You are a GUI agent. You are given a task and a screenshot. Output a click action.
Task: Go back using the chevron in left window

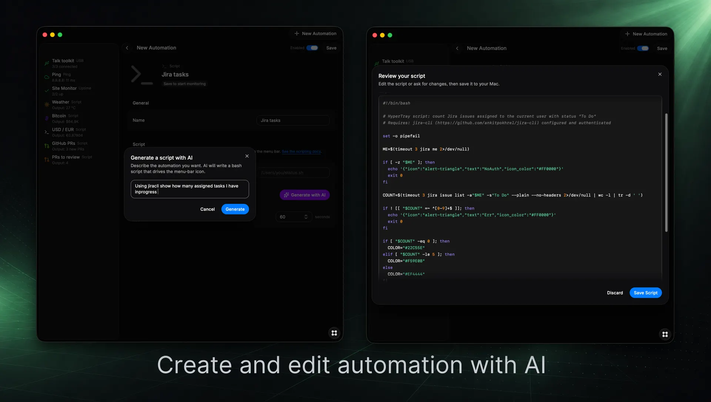(x=127, y=48)
